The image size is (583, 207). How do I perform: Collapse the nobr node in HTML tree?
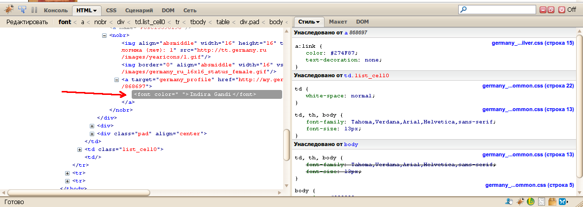click(104, 35)
